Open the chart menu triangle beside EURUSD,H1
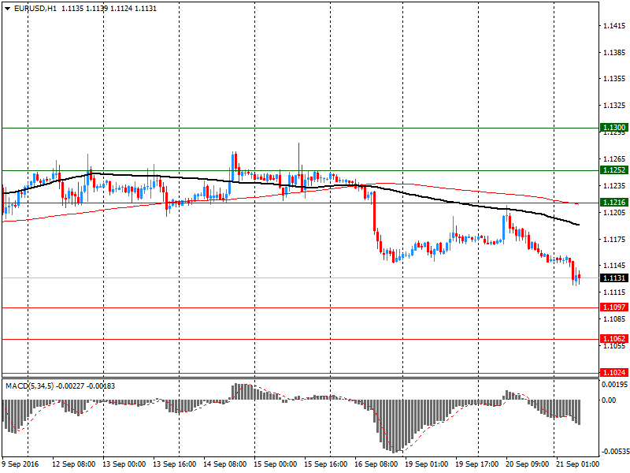The width and height of the screenshot is (630, 473). coord(8,9)
